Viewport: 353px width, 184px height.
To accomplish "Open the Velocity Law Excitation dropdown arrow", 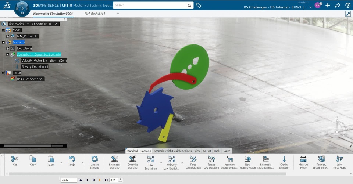I will point(182,163).
